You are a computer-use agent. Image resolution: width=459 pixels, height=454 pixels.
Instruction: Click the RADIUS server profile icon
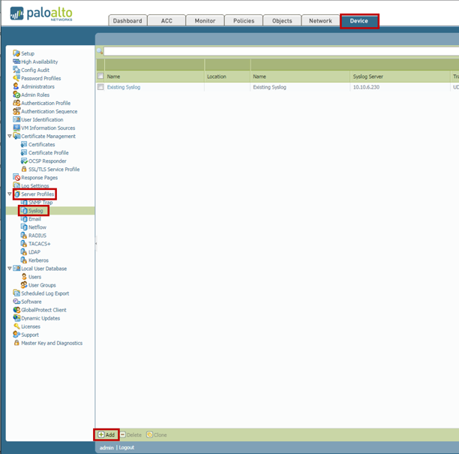coord(24,235)
